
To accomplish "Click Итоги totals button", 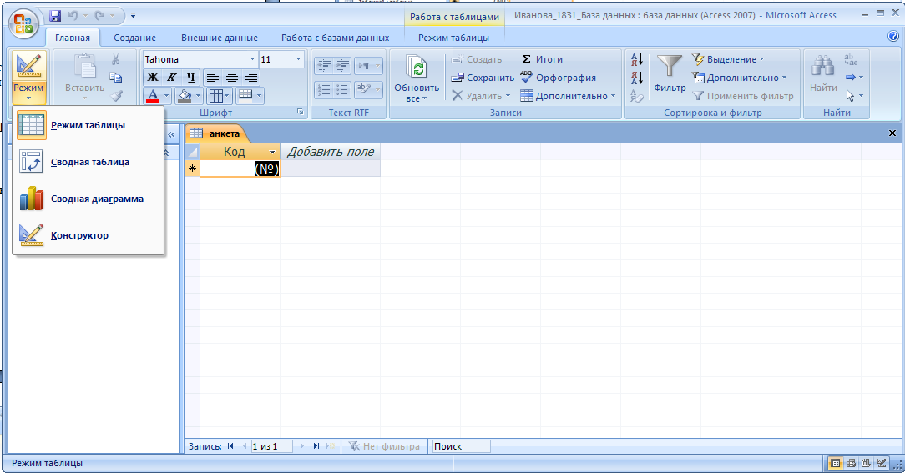I will (541, 59).
